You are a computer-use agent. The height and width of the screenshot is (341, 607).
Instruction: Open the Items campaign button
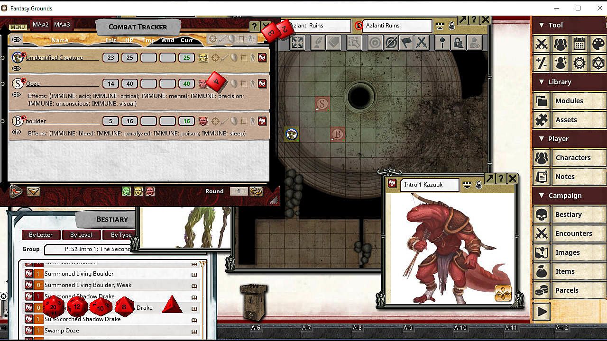click(x=579, y=271)
